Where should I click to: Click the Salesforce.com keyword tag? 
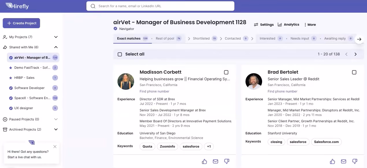click(326, 142)
